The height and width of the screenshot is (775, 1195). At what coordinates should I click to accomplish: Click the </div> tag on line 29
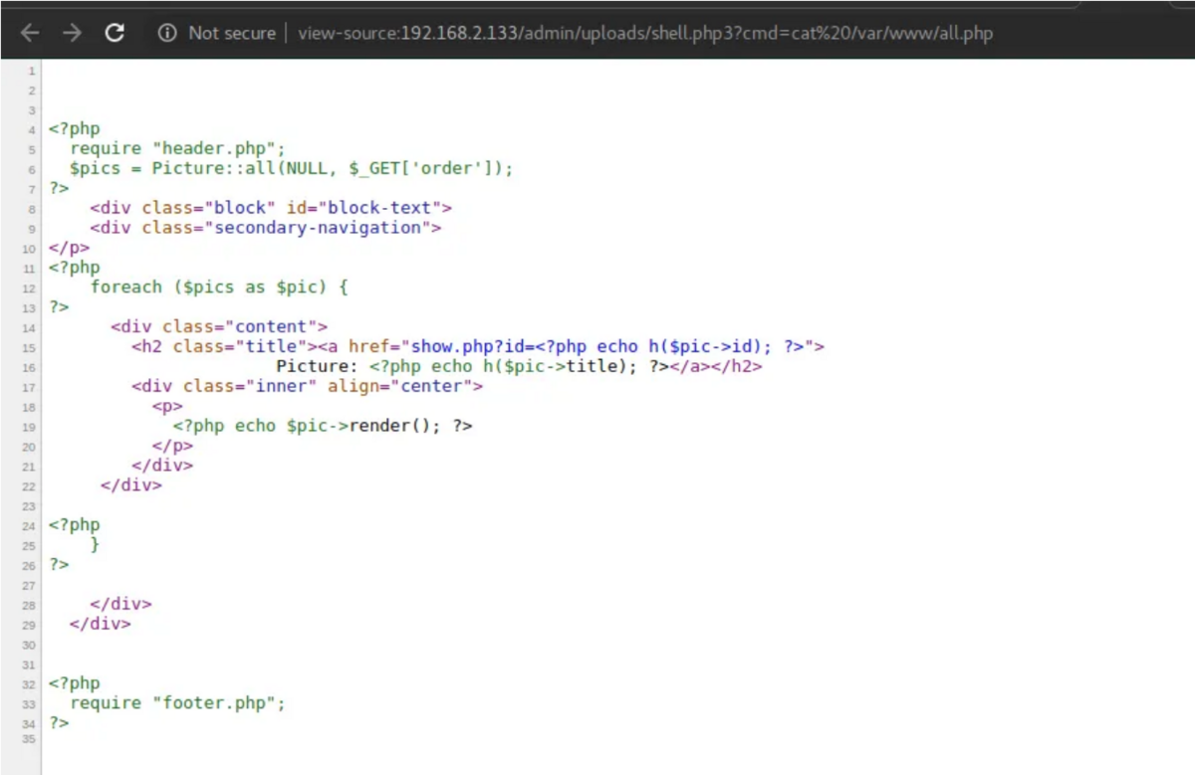click(x=100, y=624)
